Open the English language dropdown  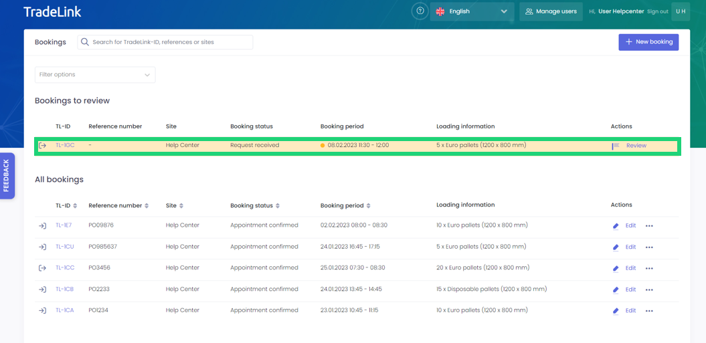click(472, 11)
